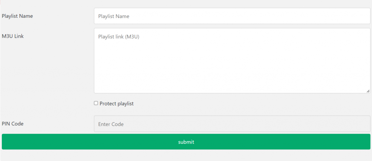Click the "Playlist Name" field label

click(x=17, y=16)
